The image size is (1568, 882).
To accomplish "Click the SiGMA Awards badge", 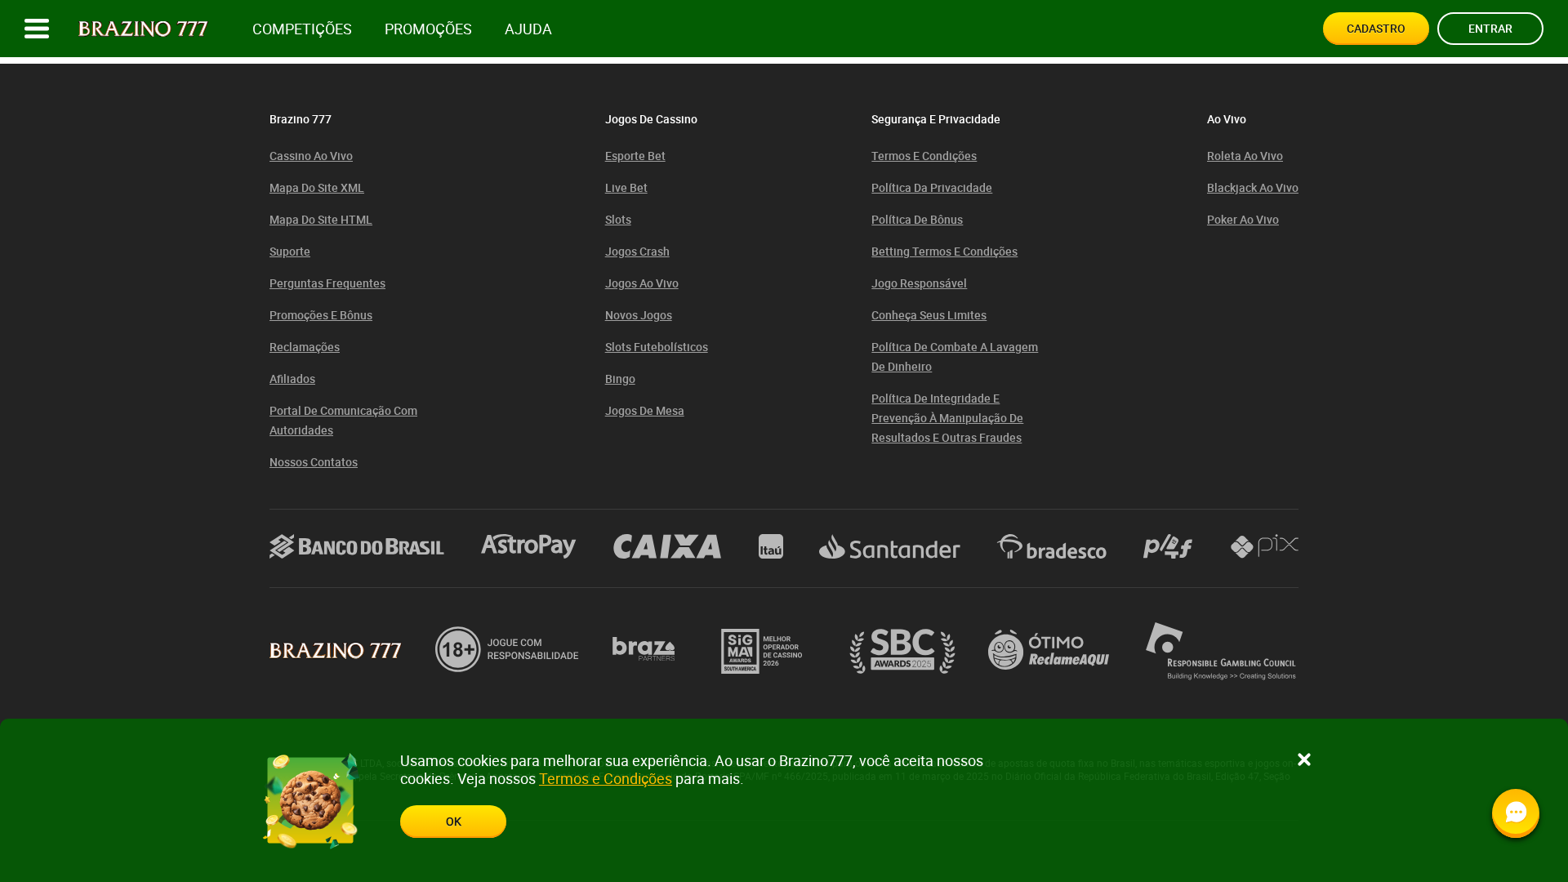I will point(762,651).
